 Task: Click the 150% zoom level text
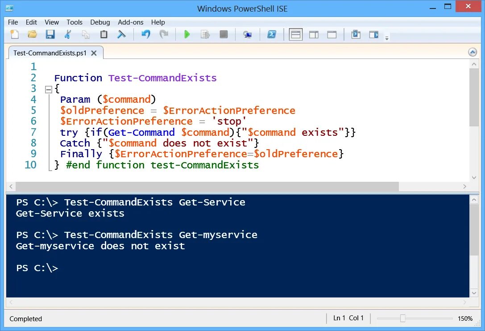[x=465, y=318]
